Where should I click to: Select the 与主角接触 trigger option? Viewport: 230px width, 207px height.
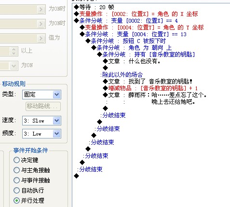pyautogui.click(x=16, y=170)
